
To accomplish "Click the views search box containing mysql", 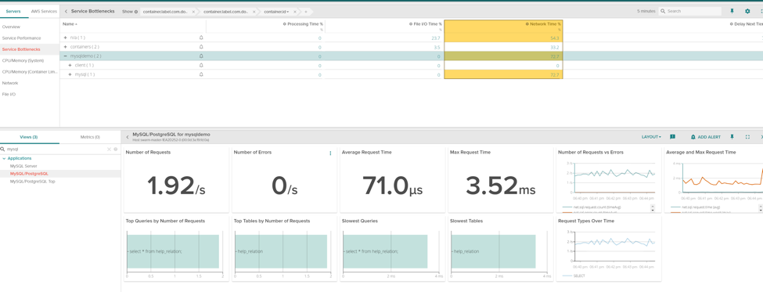I will 55,149.
